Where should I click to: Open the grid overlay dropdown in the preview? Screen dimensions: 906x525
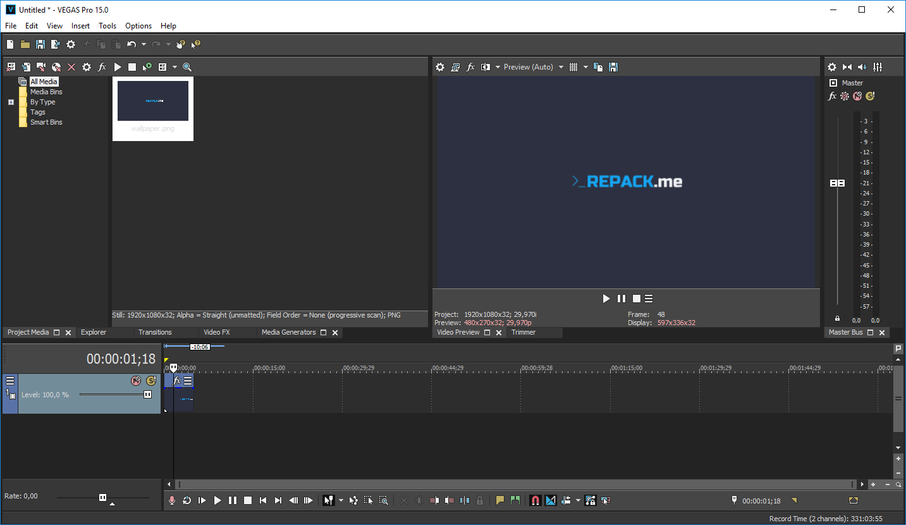(x=585, y=66)
